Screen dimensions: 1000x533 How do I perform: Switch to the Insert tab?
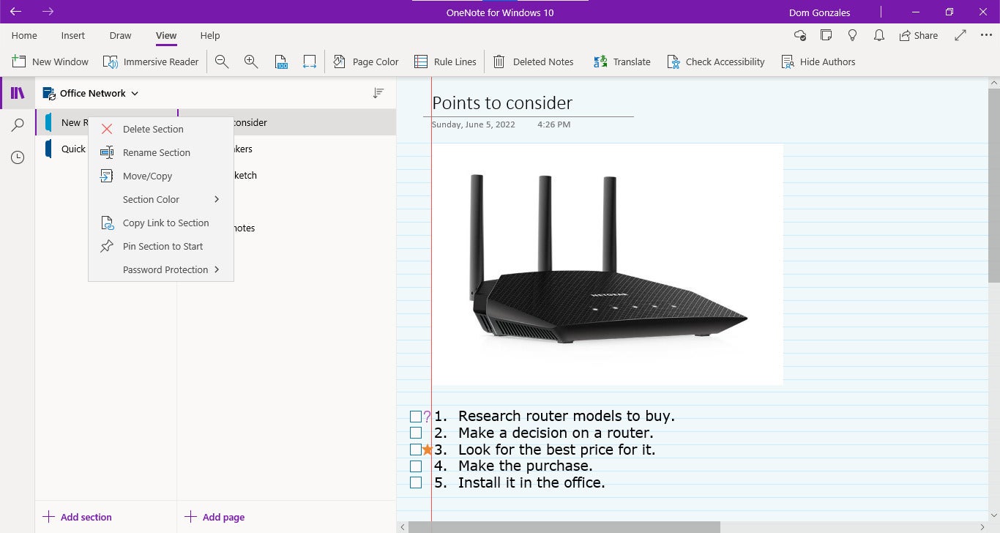coord(73,35)
